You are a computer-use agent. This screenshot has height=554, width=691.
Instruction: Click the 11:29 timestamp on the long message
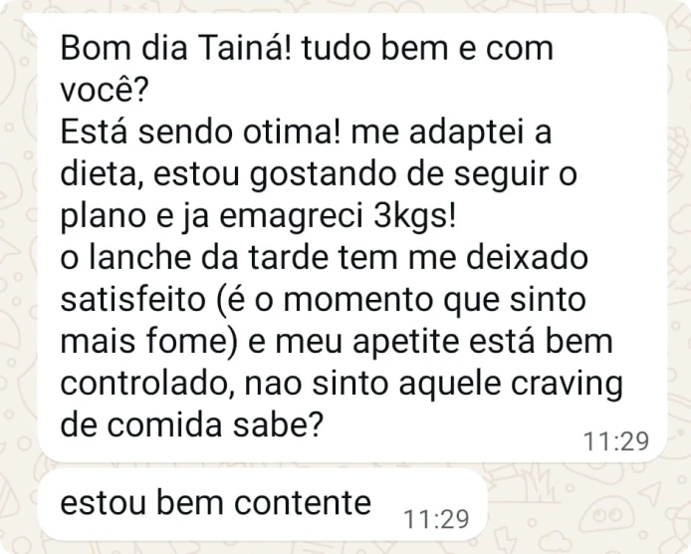tap(616, 439)
